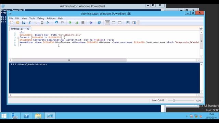Click the New script toolbar icon
Image resolution: width=219 pixels, height=123 pixels.
click(x=12, y=23)
